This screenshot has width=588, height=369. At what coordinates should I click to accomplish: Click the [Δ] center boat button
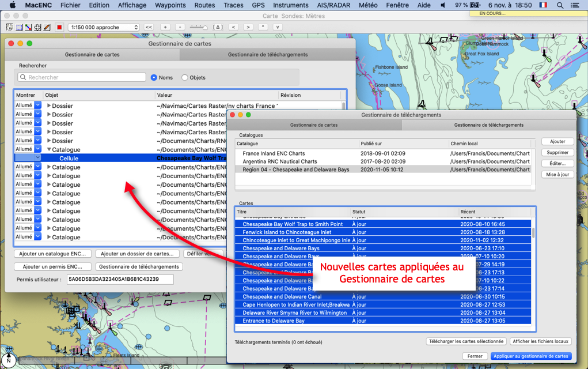point(218,27)
